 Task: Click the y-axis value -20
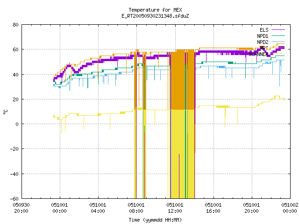[14, 149]
